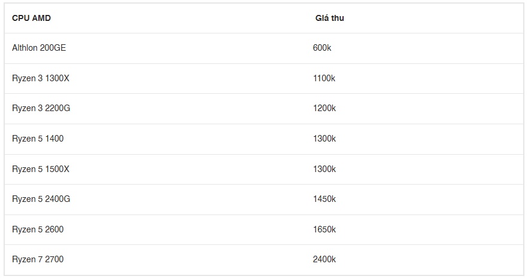The width and height of the screenshot is (528, 279).
Task: Click the Ryzen 7 2700 entry
Action: tap(38, 259)
